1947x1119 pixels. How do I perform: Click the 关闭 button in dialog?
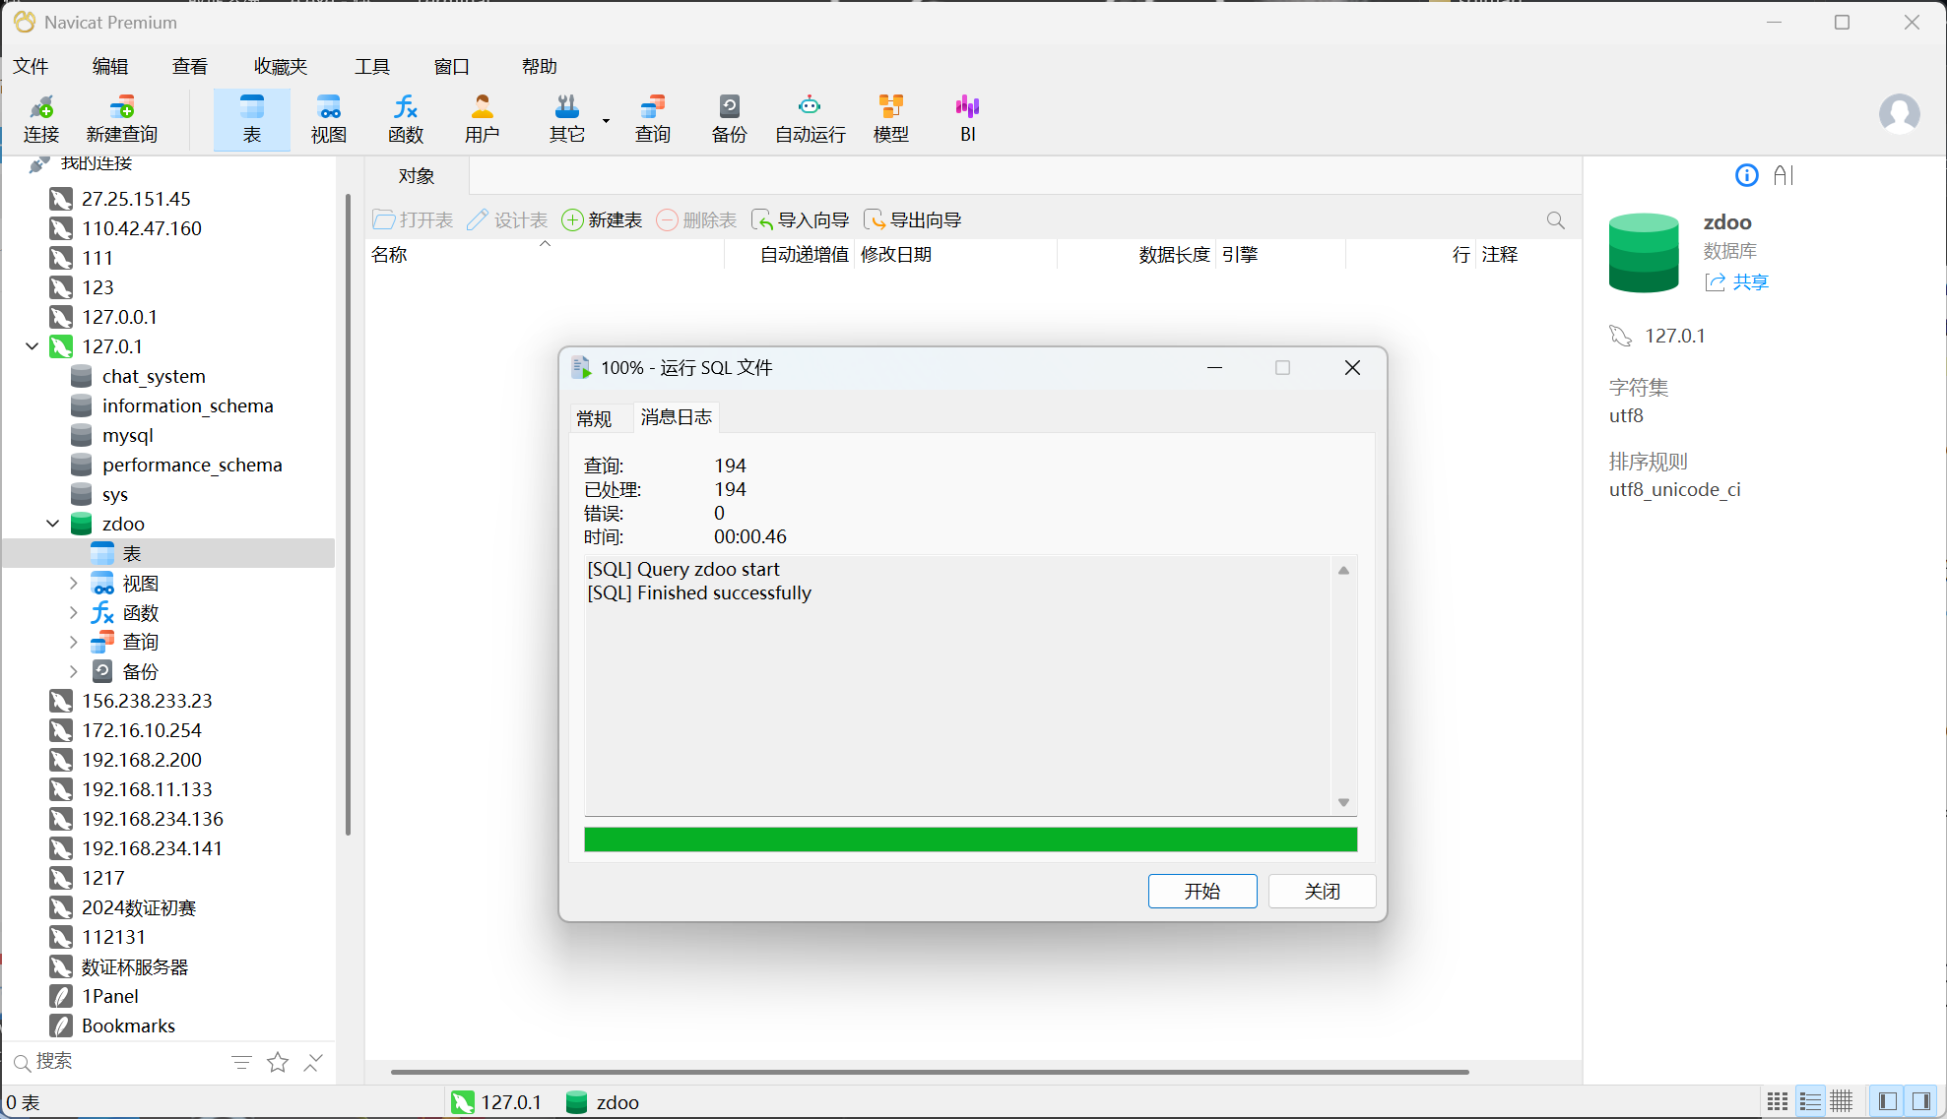coord(1322,891)
